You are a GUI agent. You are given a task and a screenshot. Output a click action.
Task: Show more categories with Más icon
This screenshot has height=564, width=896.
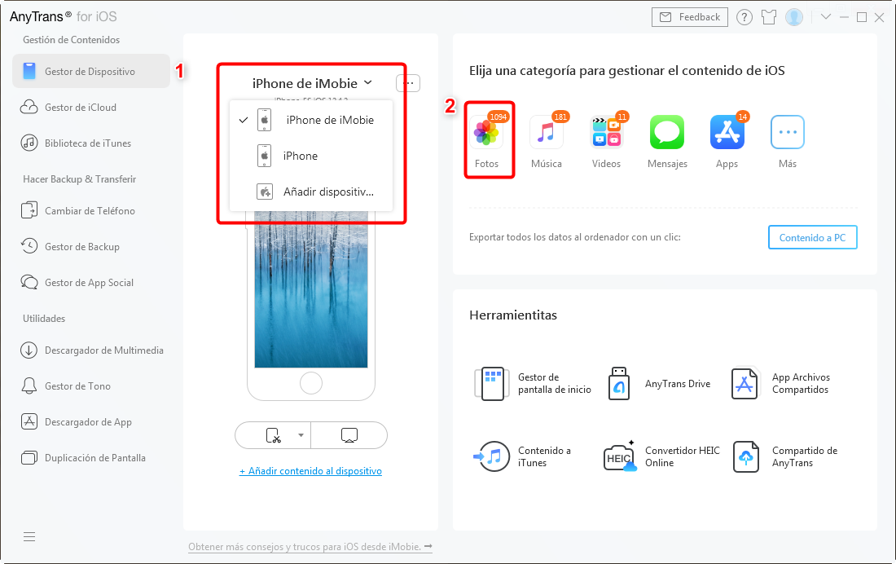[x=787, y=133]
